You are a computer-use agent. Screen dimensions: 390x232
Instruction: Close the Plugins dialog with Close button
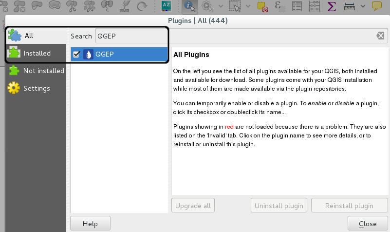(368, 224)
